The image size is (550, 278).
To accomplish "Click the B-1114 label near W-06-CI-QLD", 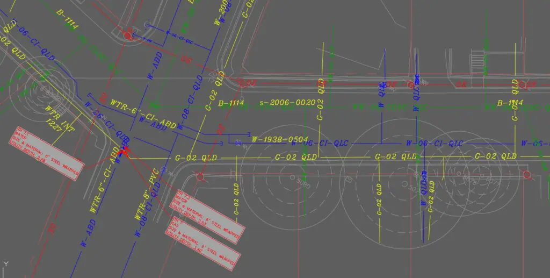I will [67, 19].
